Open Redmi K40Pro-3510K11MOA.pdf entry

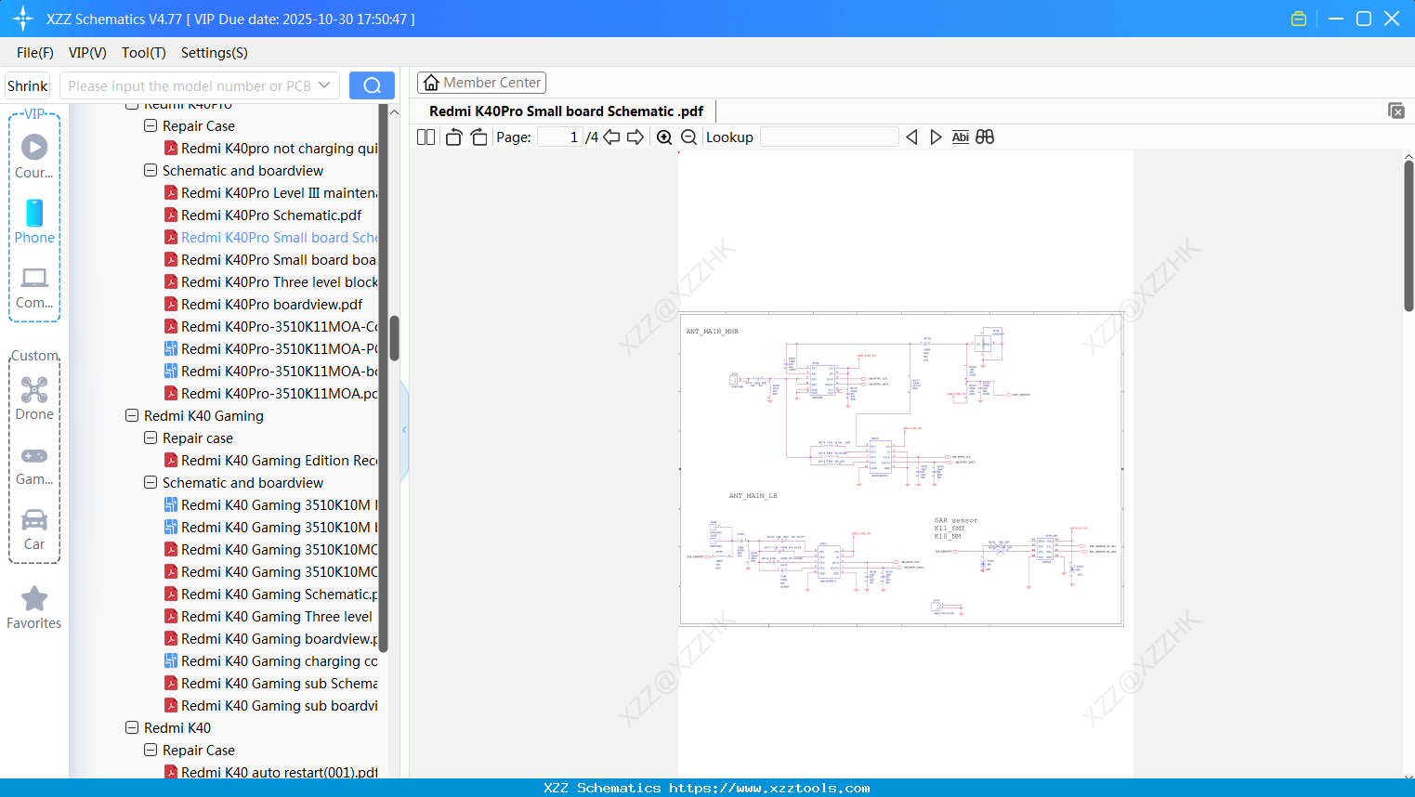271,394
